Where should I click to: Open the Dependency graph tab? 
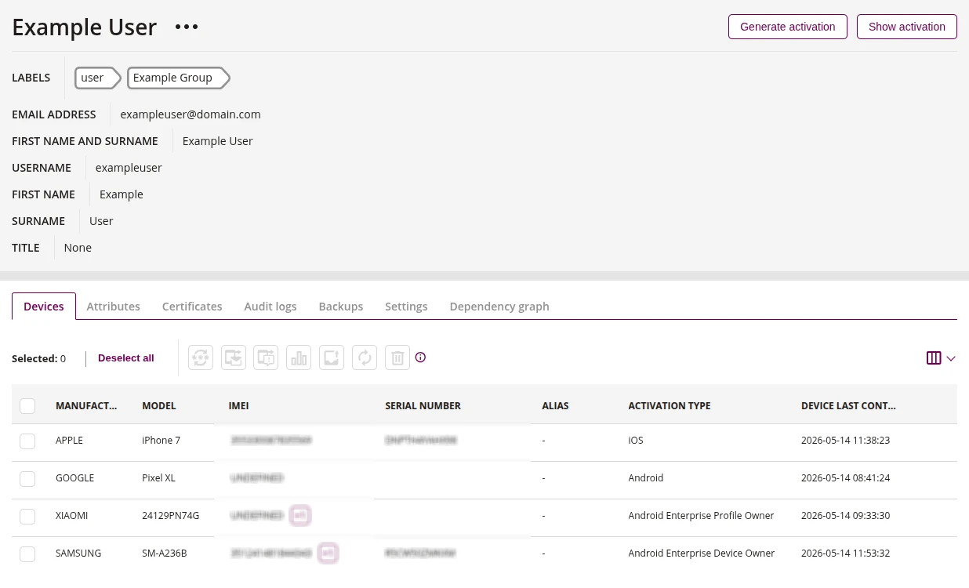(499, 307)
